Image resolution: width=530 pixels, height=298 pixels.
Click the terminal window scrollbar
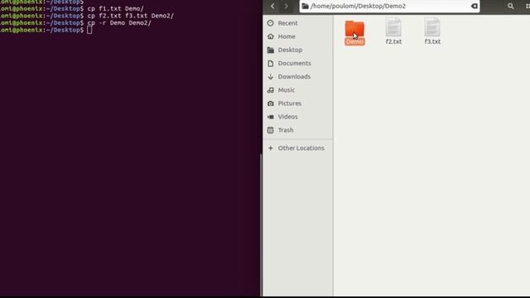tap(261, 224)
